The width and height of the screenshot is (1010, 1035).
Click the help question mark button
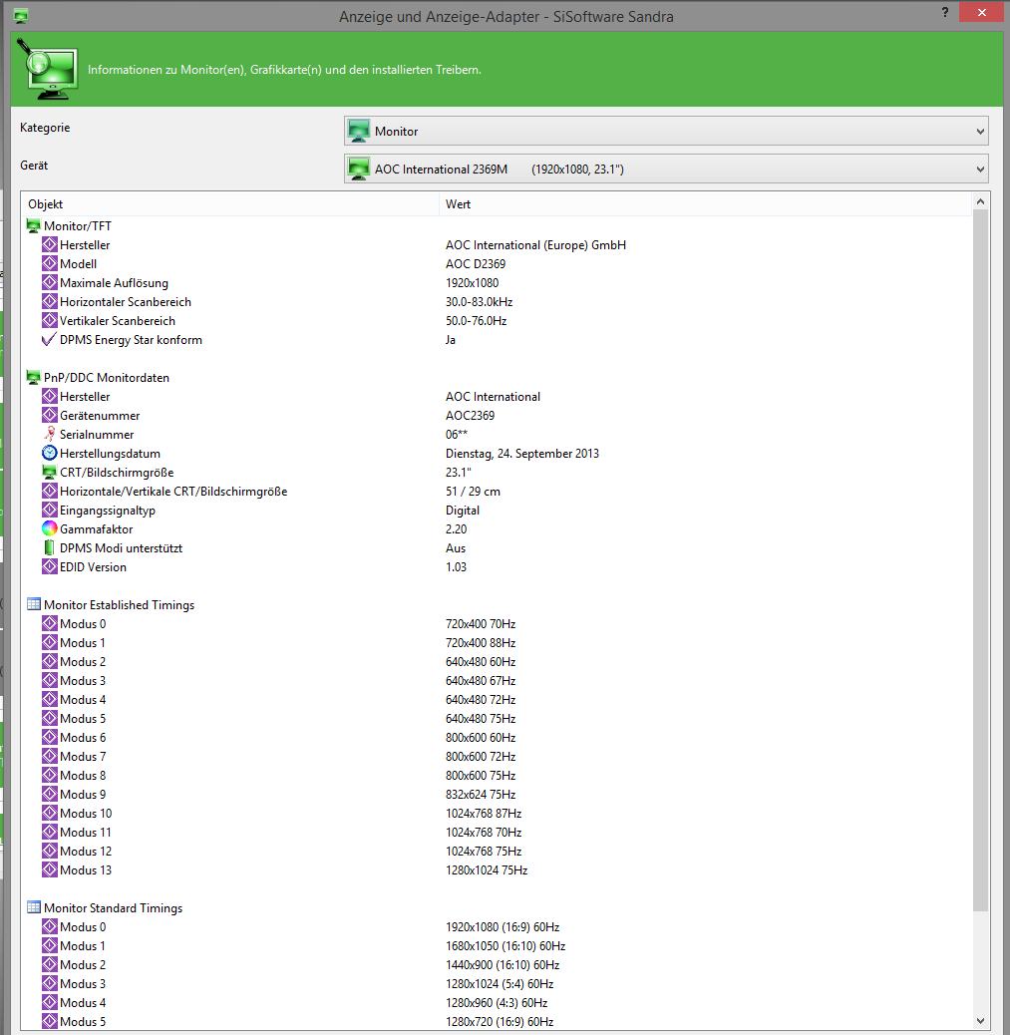tap(944, 13)
